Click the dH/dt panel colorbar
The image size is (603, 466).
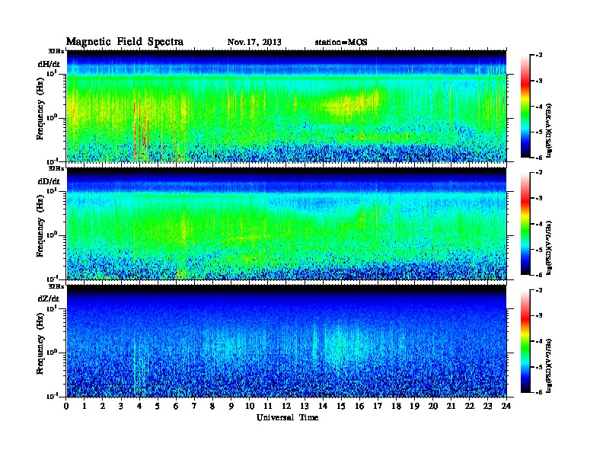(525, 107)
